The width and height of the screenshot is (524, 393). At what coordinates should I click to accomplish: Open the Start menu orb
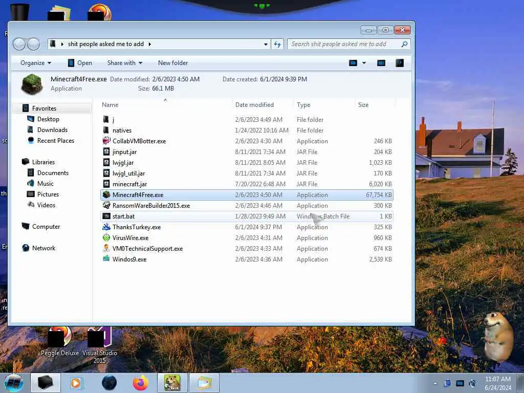point(14,383)
